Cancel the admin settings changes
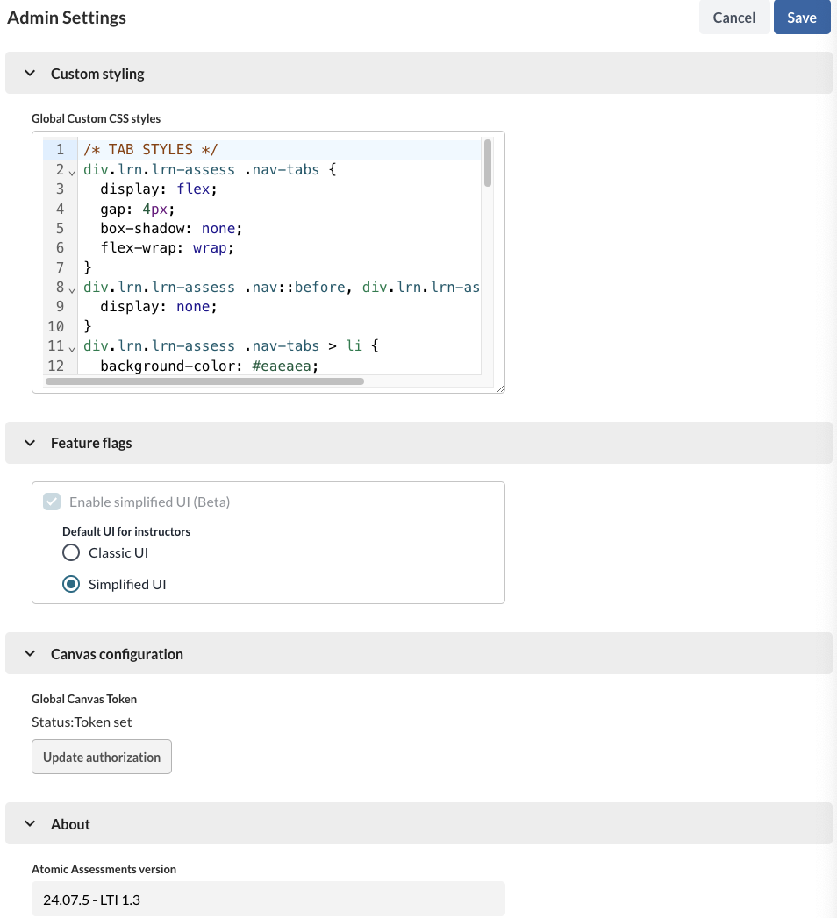 734,17
